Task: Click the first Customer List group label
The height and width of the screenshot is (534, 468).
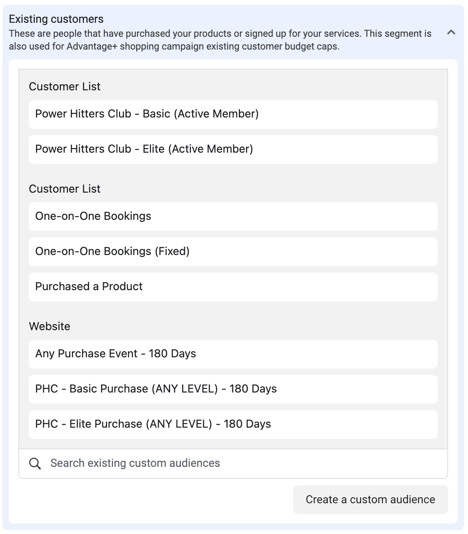Action: tap(65, 86)
